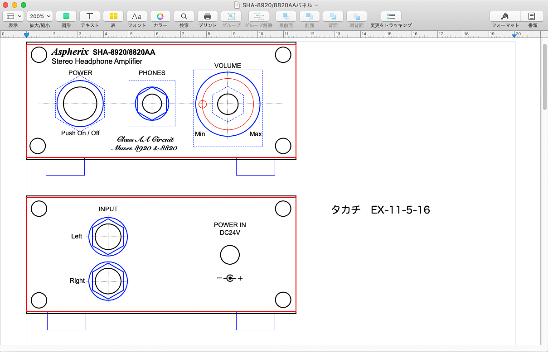Click the green window zoom button
The width and height of the screenshot is (548, 352).
tap(24, 5)
